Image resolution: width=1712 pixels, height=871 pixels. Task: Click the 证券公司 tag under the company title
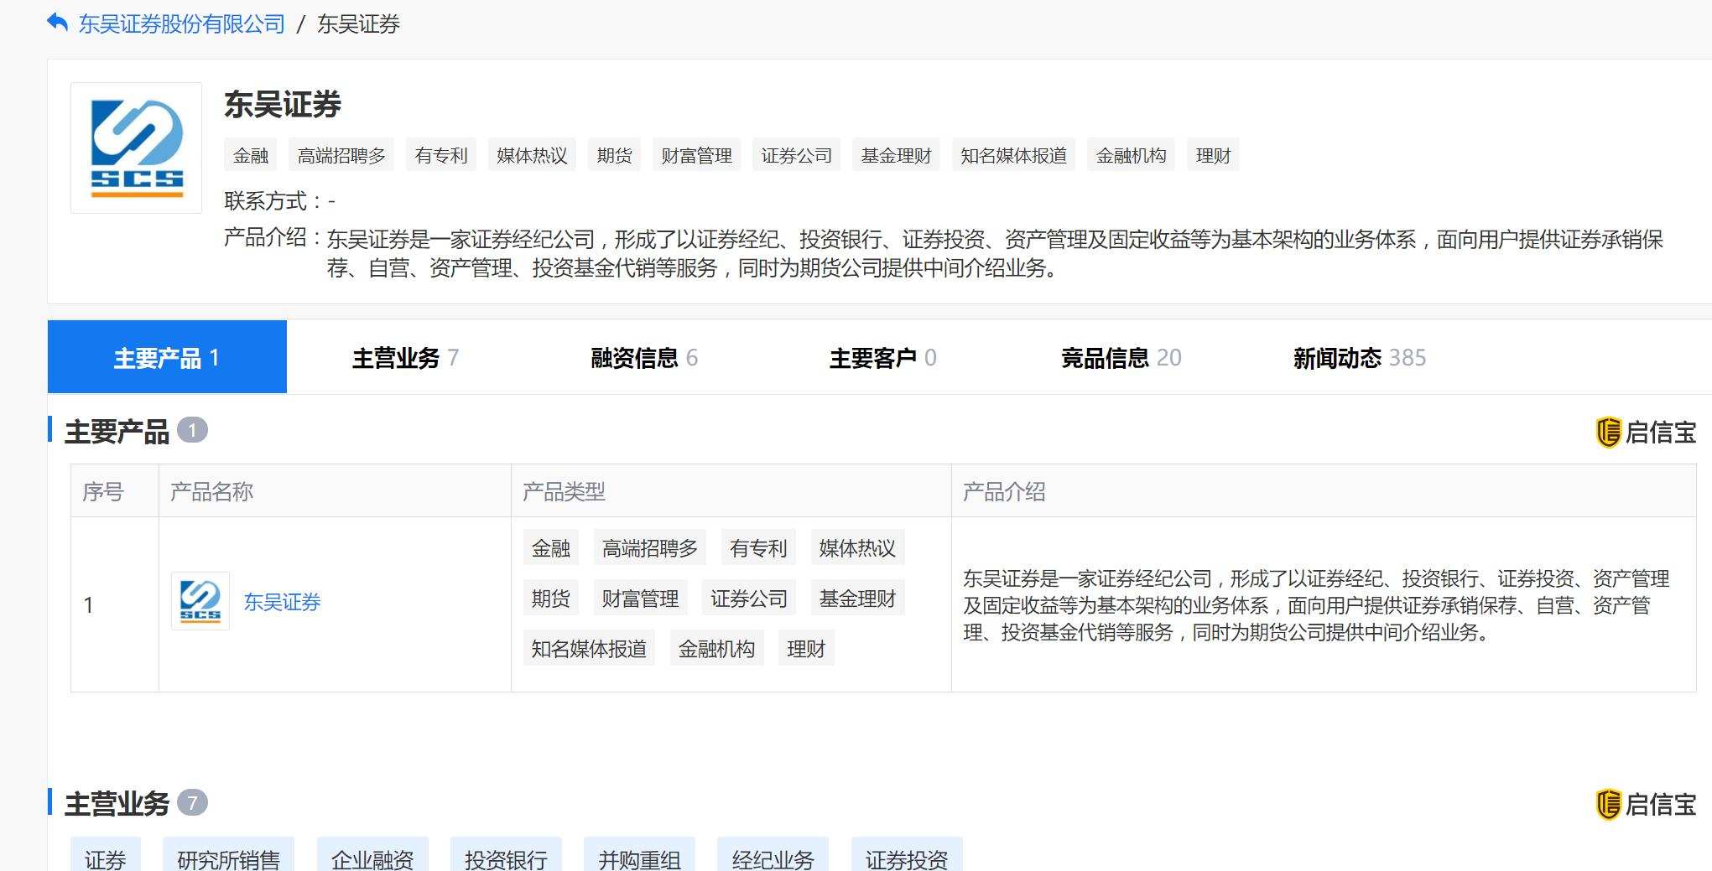pyautogui.click(x=796, y=155)
